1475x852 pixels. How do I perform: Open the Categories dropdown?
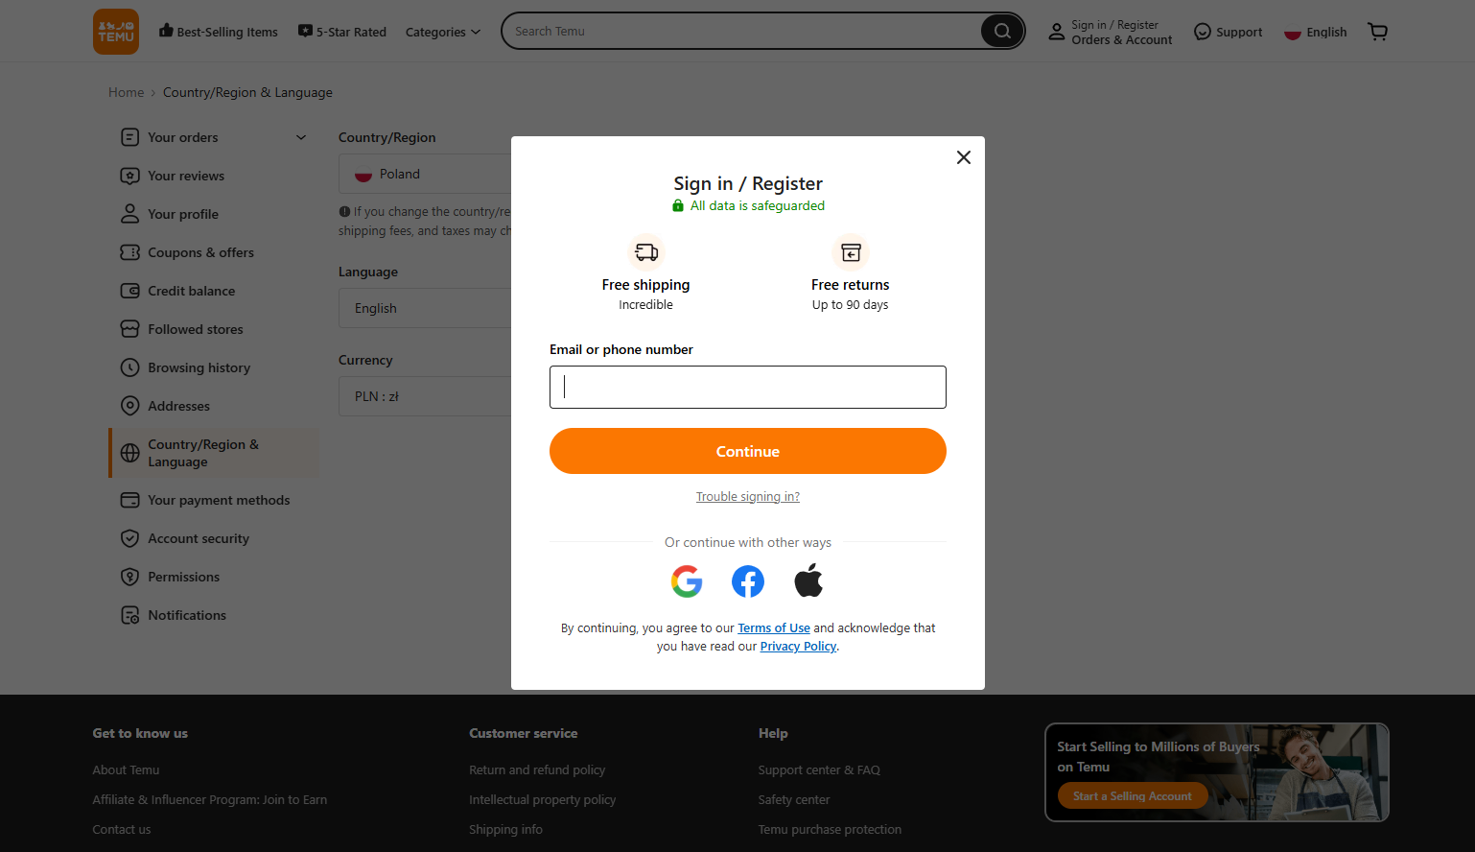point(442,32)
